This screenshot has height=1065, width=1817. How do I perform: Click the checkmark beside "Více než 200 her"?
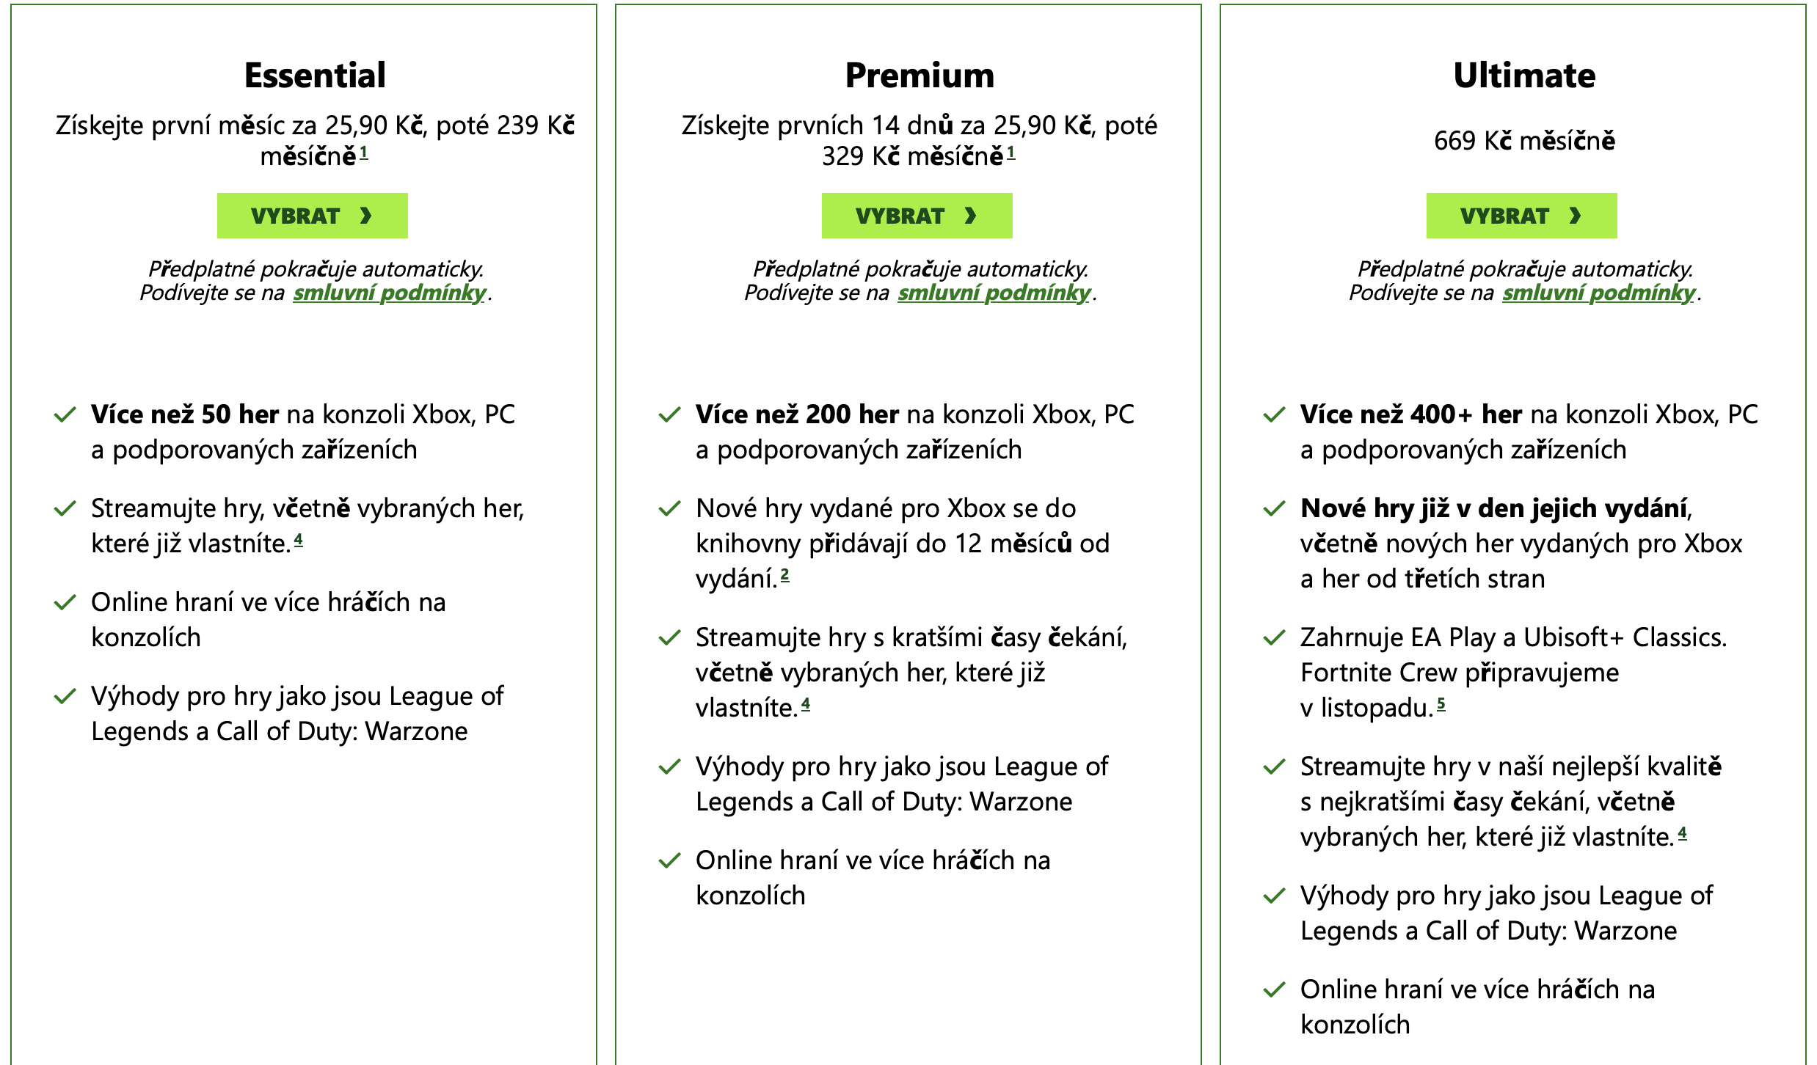tap(670, 414)
